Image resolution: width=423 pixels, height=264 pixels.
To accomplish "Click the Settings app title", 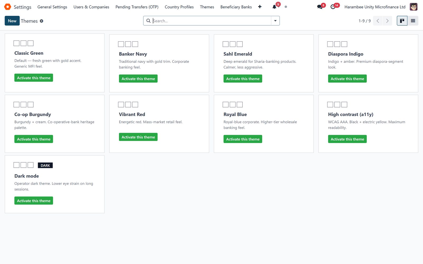I will (x=22, y=7).
